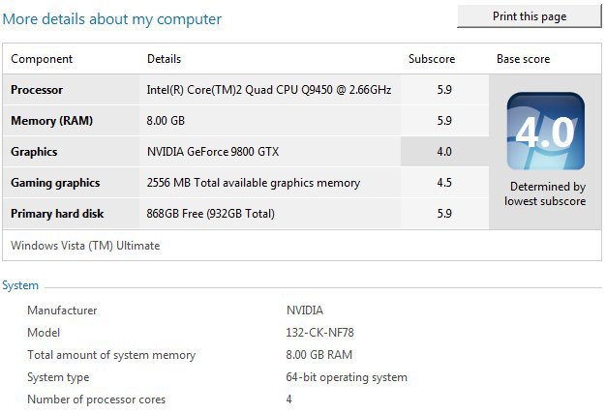Screen dimensions: 606x414
Task: Select the Primary hard disk label
Action: (57, 214)
